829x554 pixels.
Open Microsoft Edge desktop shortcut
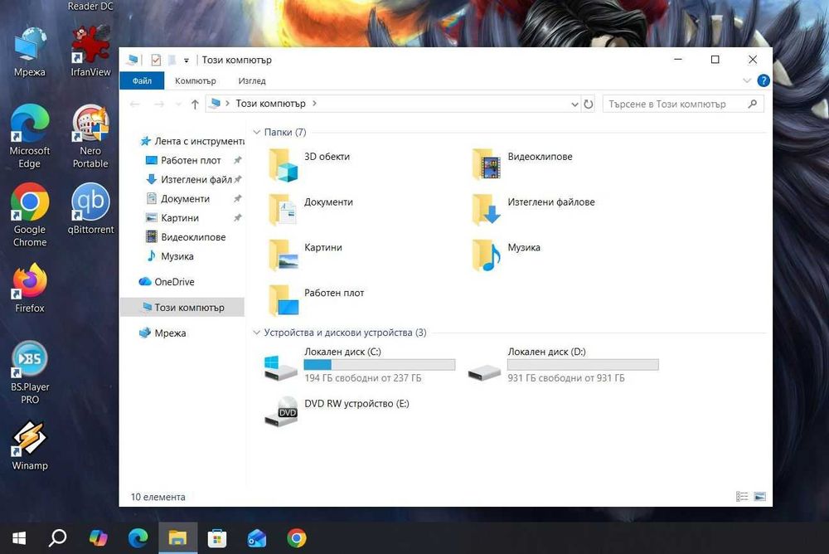click(x=30, y=137)
